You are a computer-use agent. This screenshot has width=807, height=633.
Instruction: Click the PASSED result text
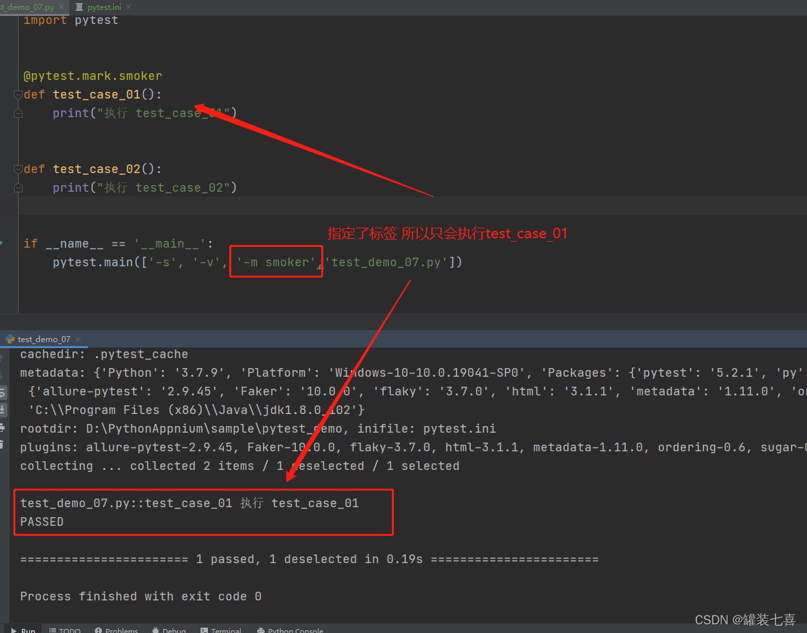point(42,522)
